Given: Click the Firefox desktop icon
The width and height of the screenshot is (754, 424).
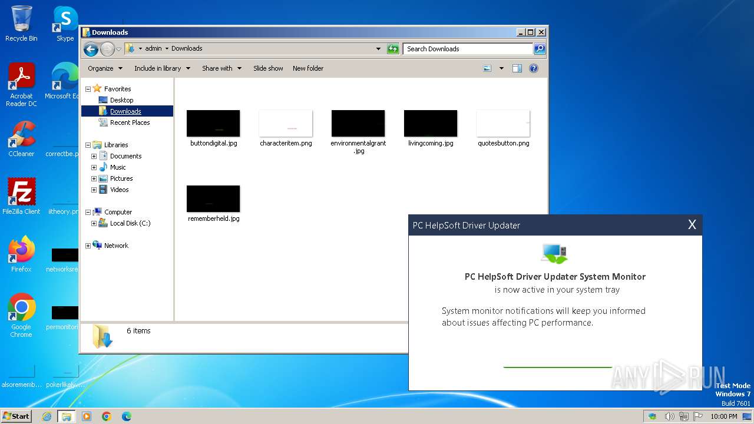Looking at the screenshot, I should [21, 254].
